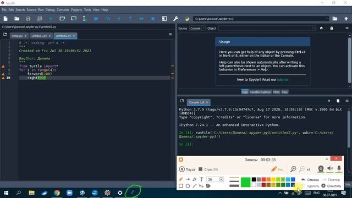This screenshot has height=198, width=352.
Task: Change to parent directory up arrow icon
Action: click(346, 19)
